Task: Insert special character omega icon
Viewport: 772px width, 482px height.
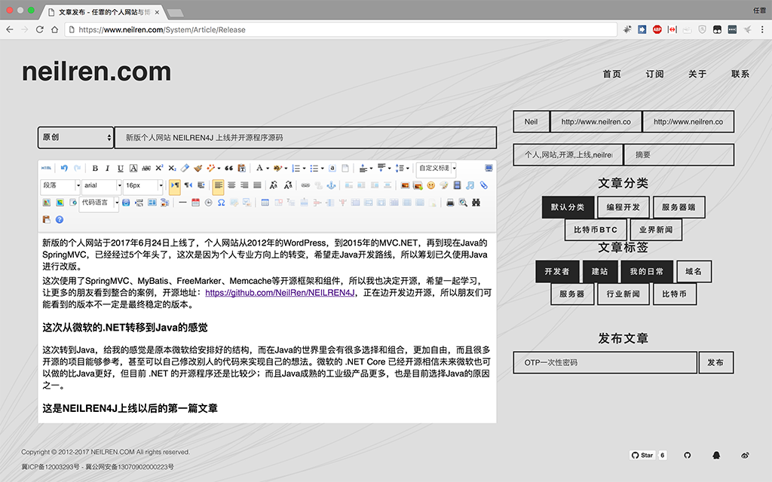Action: point(222,203)
